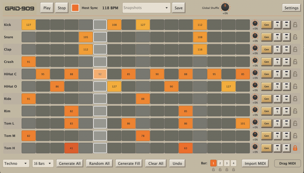The width and height of the screenshot is (304, 173).
Task: Open Settings
Action: [291, 8]
